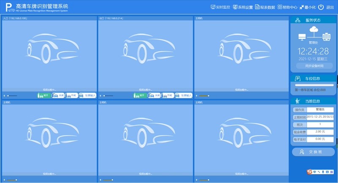Click the Sogou input method S icon
This screenshot has height=183, width=338.
click(309, 172)
